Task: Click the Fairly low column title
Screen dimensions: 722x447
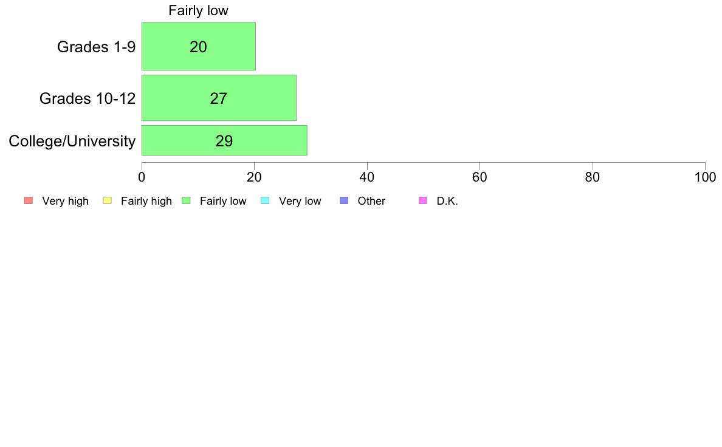Action: pos(198,10)
